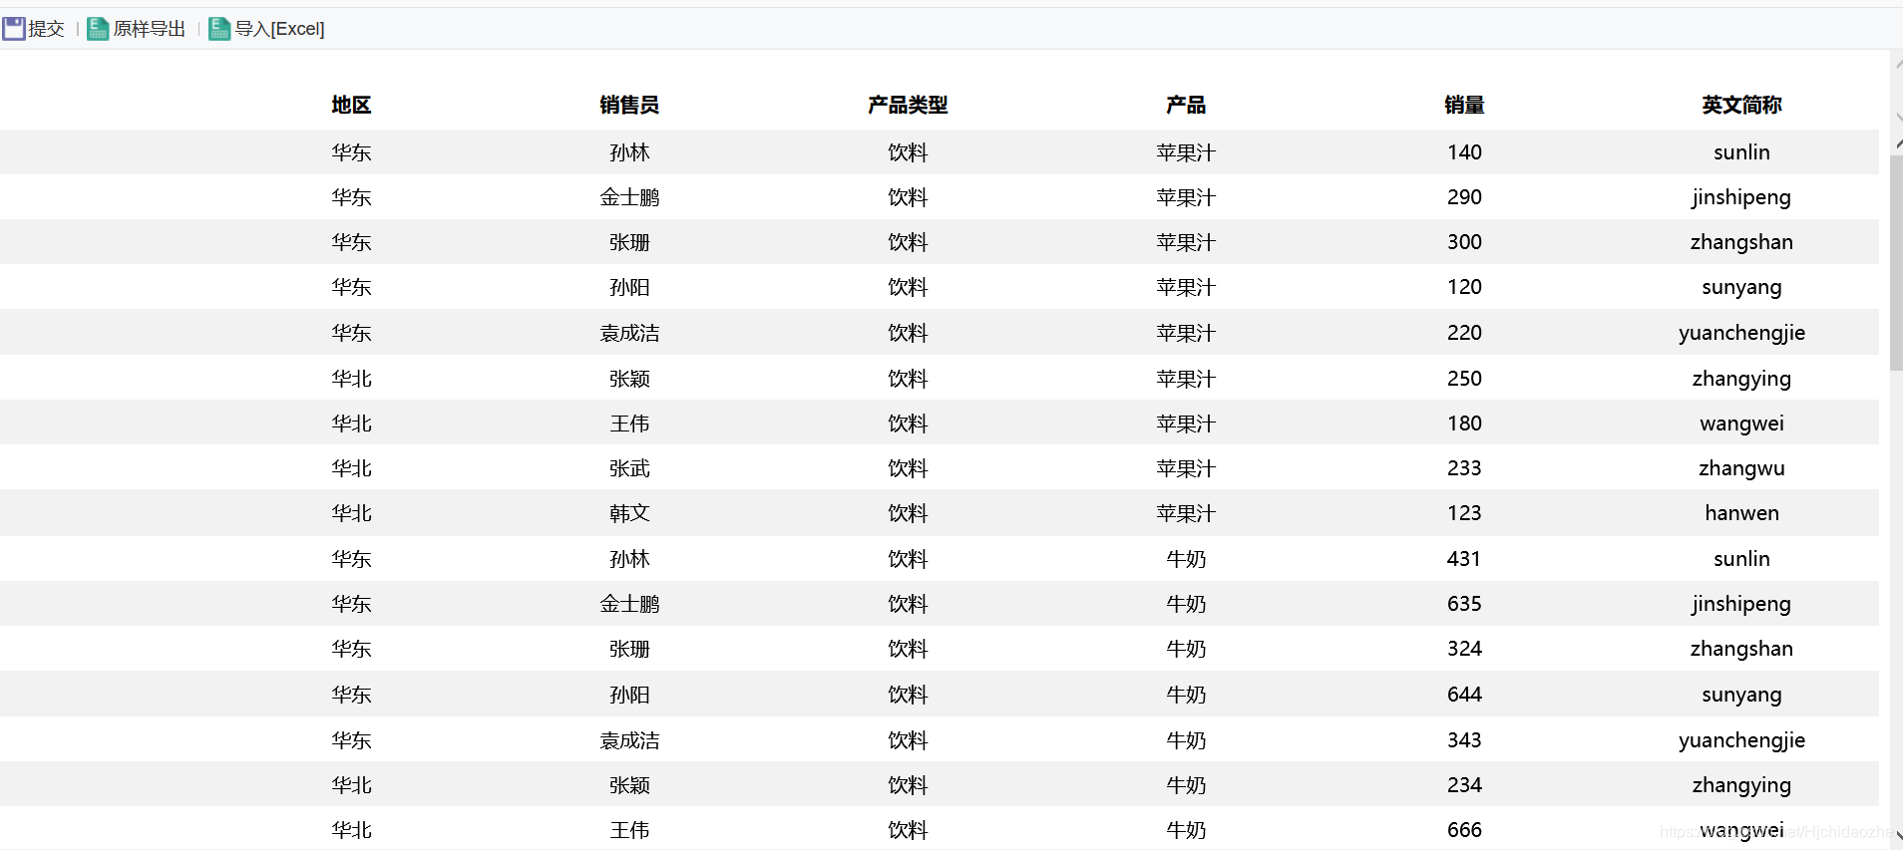Select the sales value 431
This screenshot has height=850, width=1903.
tap(1464, 559)
